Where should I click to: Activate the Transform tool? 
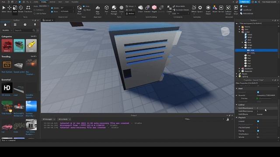pyautogui.click(x=28, y=9)
